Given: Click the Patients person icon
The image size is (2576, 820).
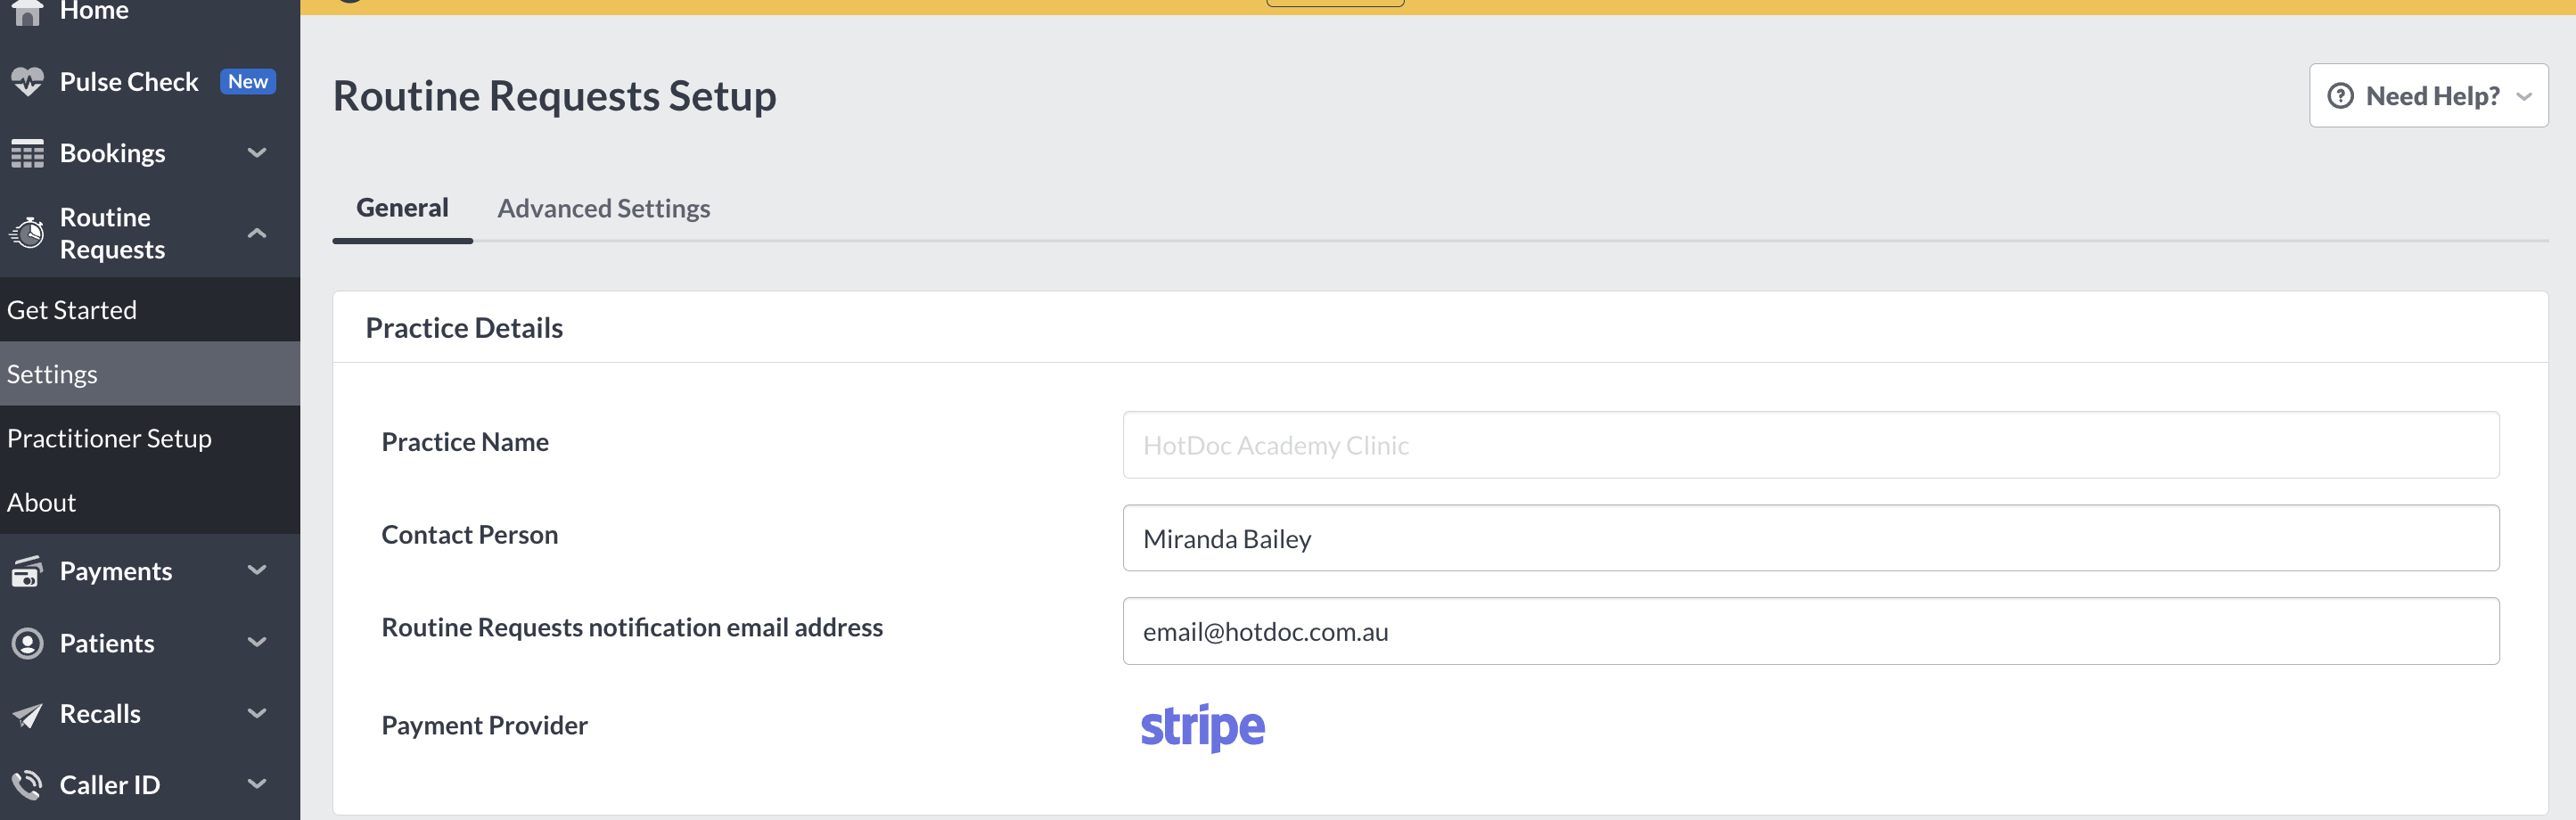Looking at the screenshot, I should pyautogui.click(x=27, y=643).
